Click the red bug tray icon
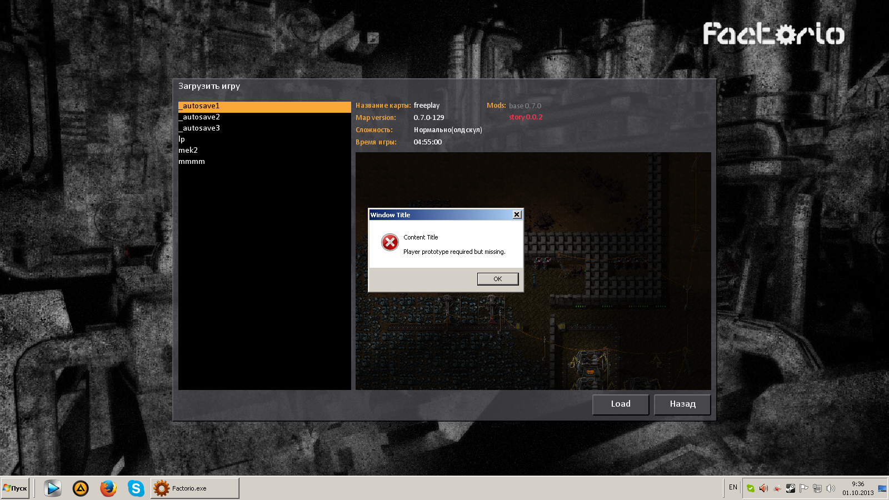The image size is (889, 500). point(777,488)
